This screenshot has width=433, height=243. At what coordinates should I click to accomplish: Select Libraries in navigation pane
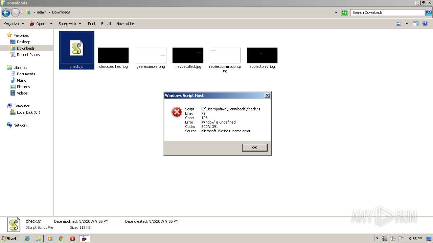click(20, 67)
